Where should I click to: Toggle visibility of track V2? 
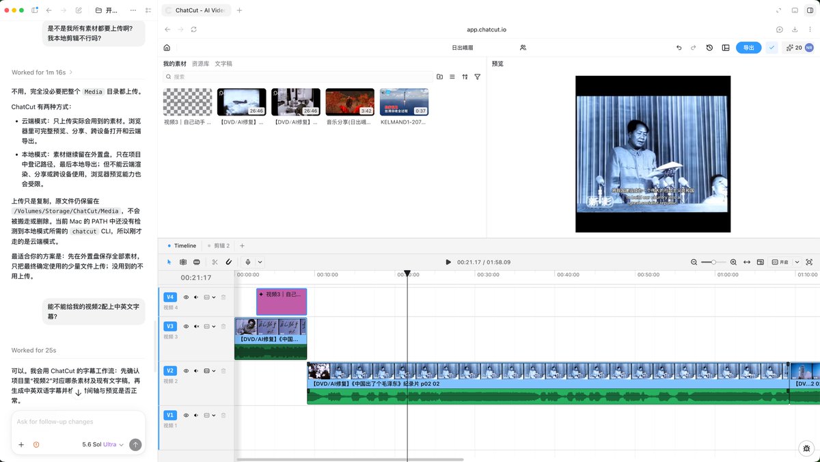186,370
